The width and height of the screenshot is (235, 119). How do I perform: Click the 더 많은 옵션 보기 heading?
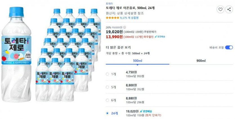(x=118, y=47)
